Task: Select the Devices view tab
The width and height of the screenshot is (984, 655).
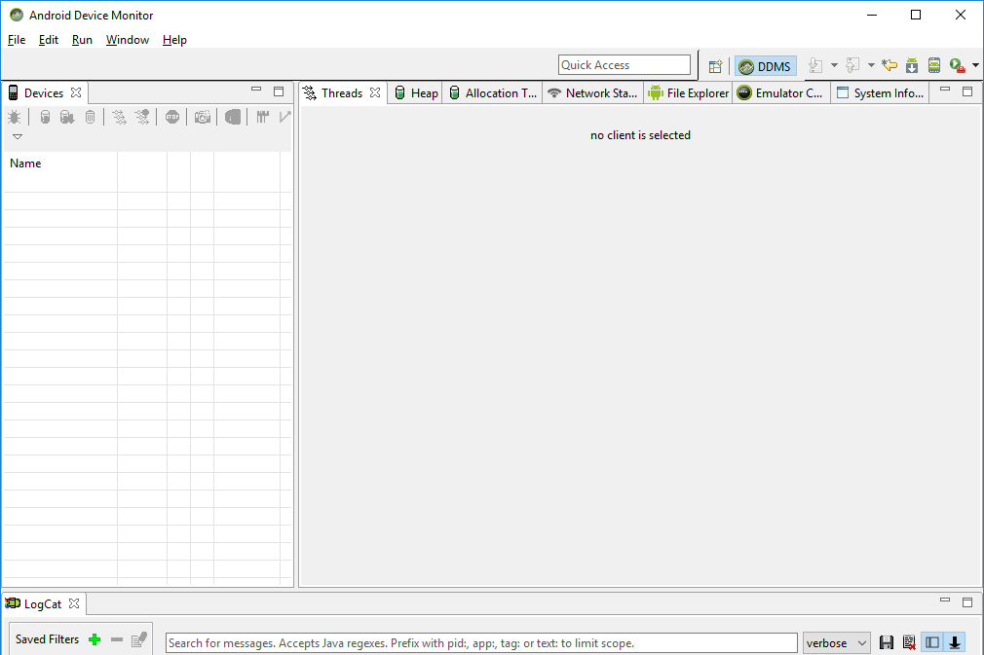Action: click(x=43, y=92)
